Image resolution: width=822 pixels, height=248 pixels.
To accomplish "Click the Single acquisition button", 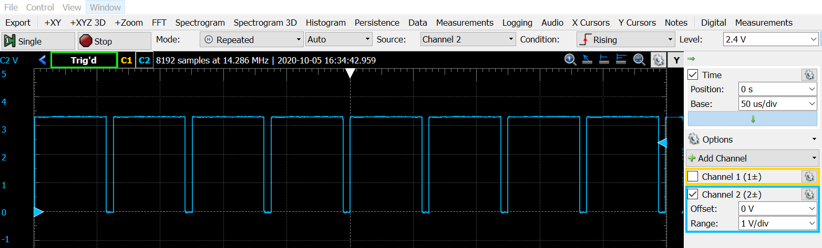I will (38, 41).
